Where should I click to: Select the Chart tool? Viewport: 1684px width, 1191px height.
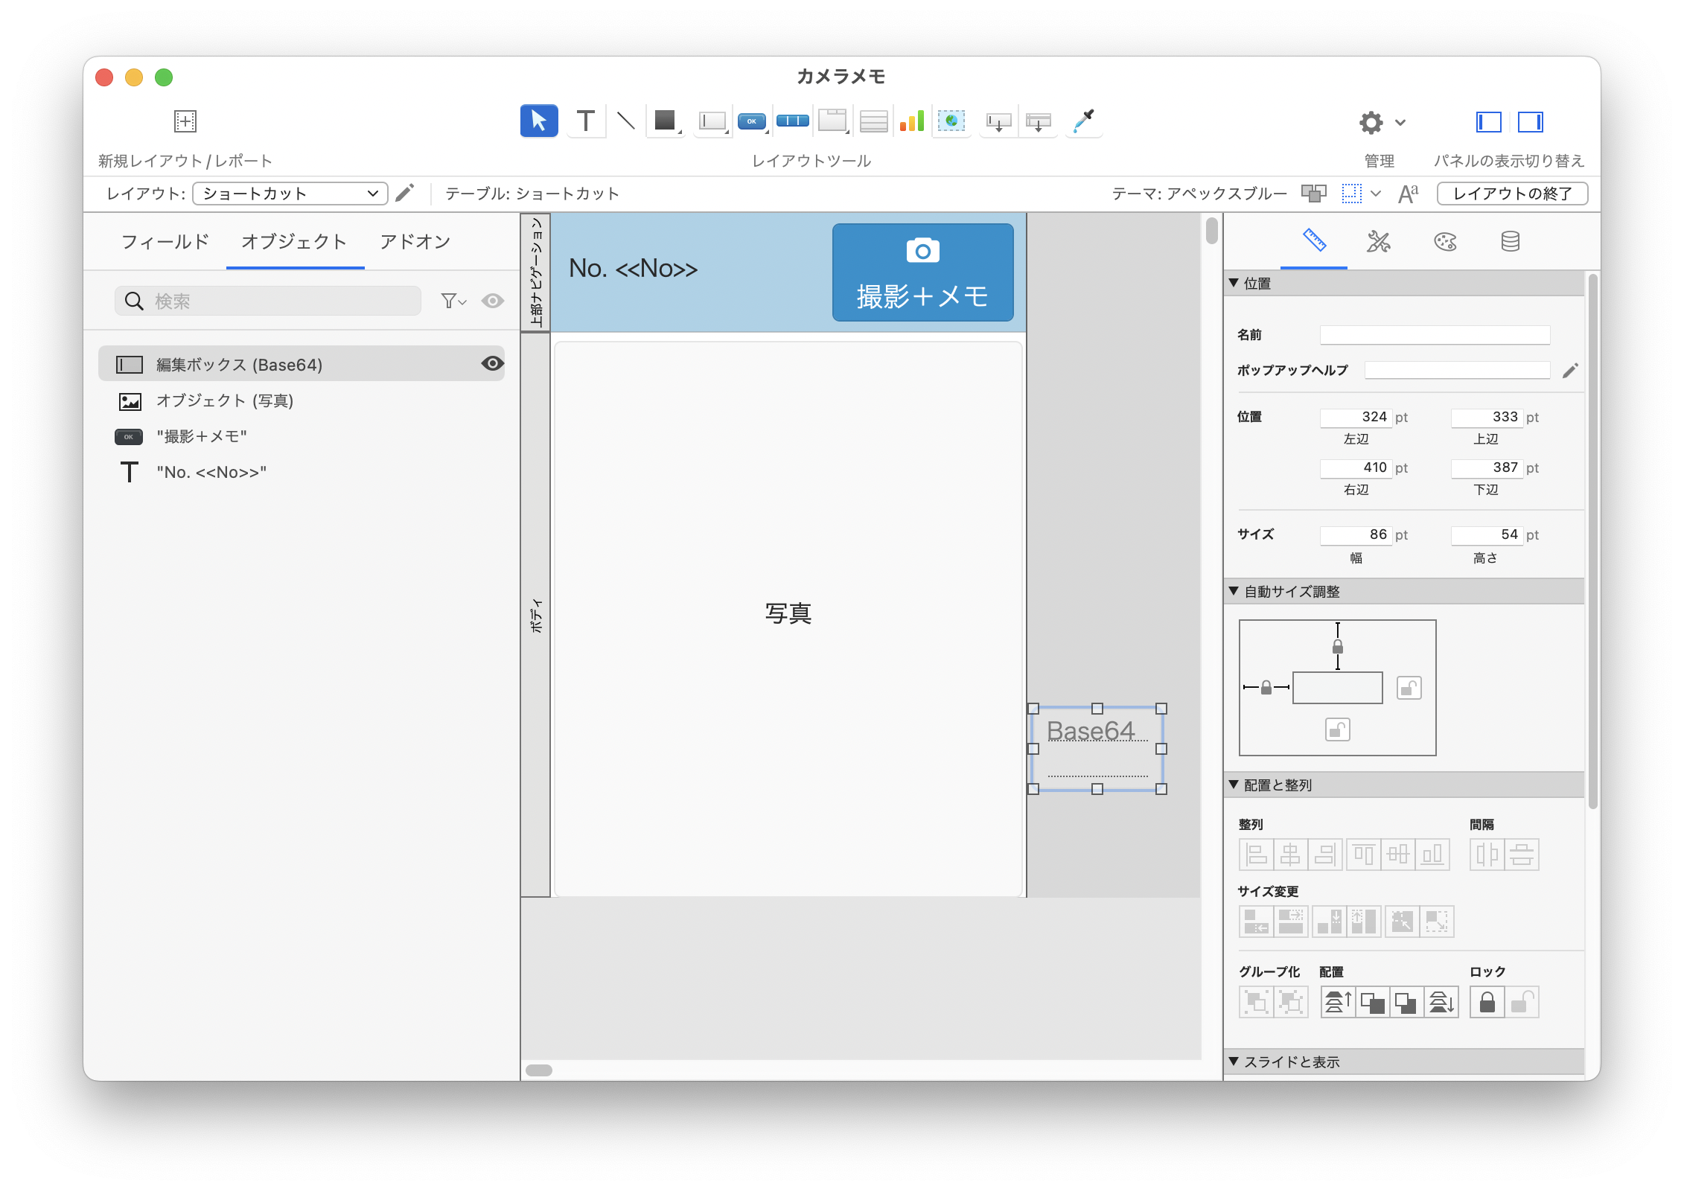coord(912,121)
